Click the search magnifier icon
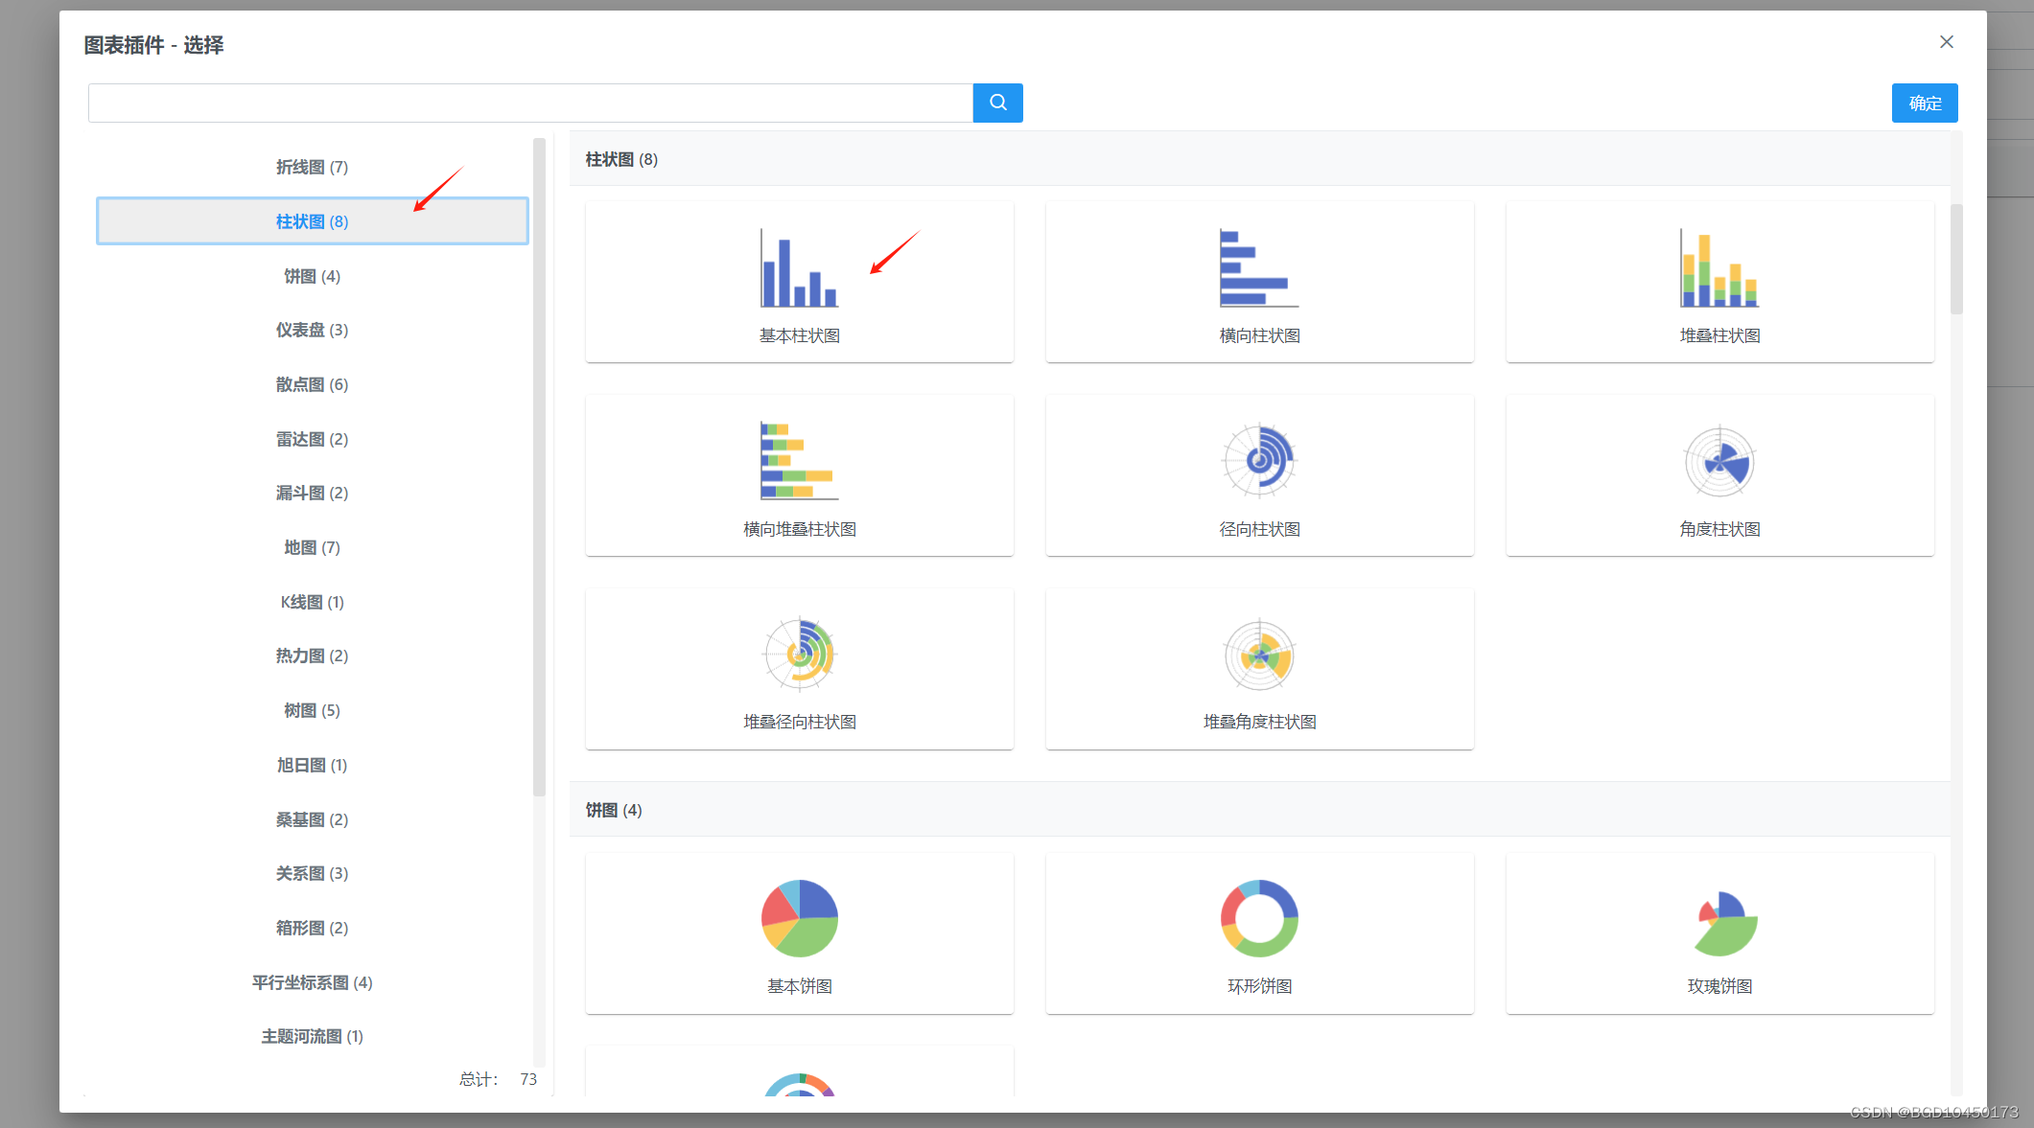2034x1128 pixels. point(997,103)
